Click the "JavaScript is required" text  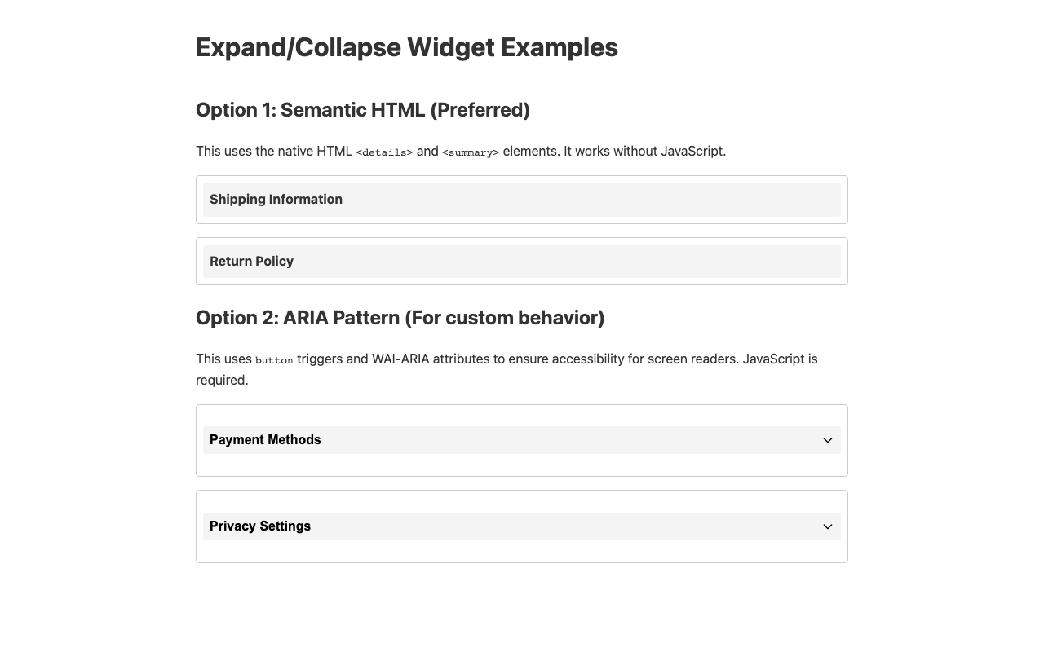tap(779, 359)
